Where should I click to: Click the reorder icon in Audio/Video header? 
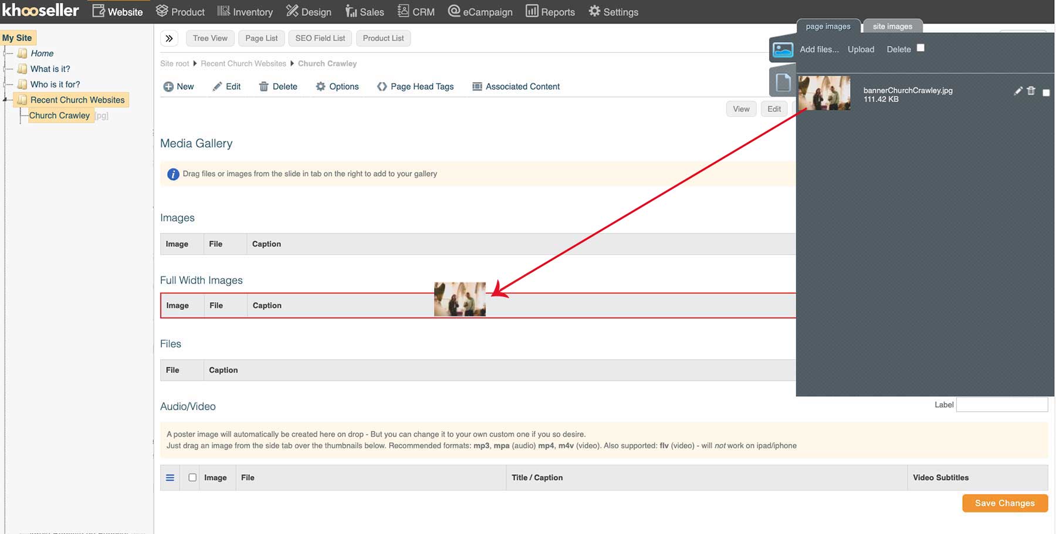tap(170, 478)
